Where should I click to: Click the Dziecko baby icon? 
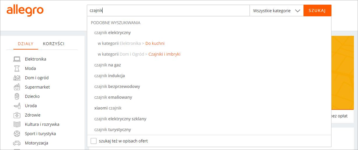click(x=17, y=96)
